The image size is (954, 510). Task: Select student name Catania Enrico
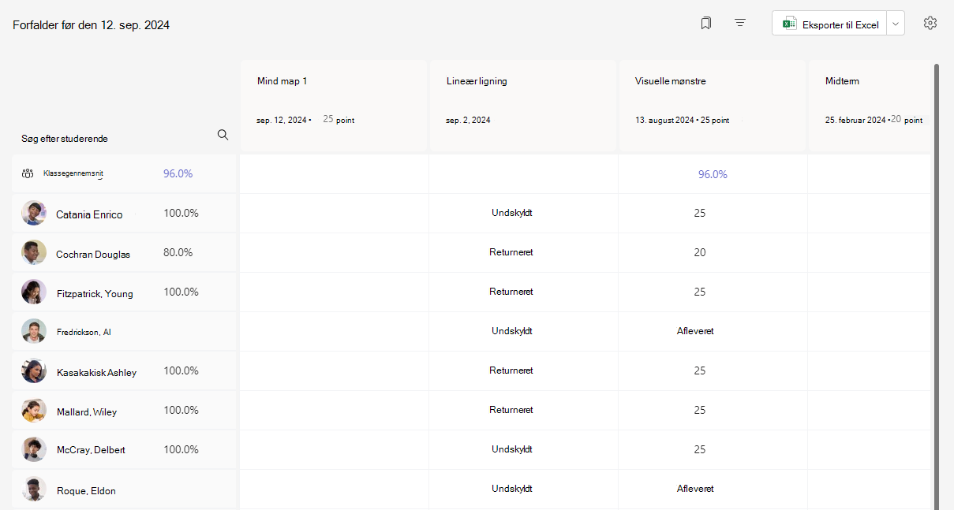click(89, 214)
